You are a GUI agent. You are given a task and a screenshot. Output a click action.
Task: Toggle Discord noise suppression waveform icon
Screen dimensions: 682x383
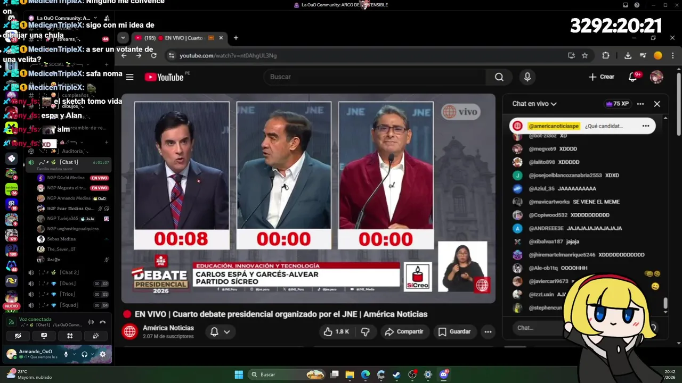[91, 322]
